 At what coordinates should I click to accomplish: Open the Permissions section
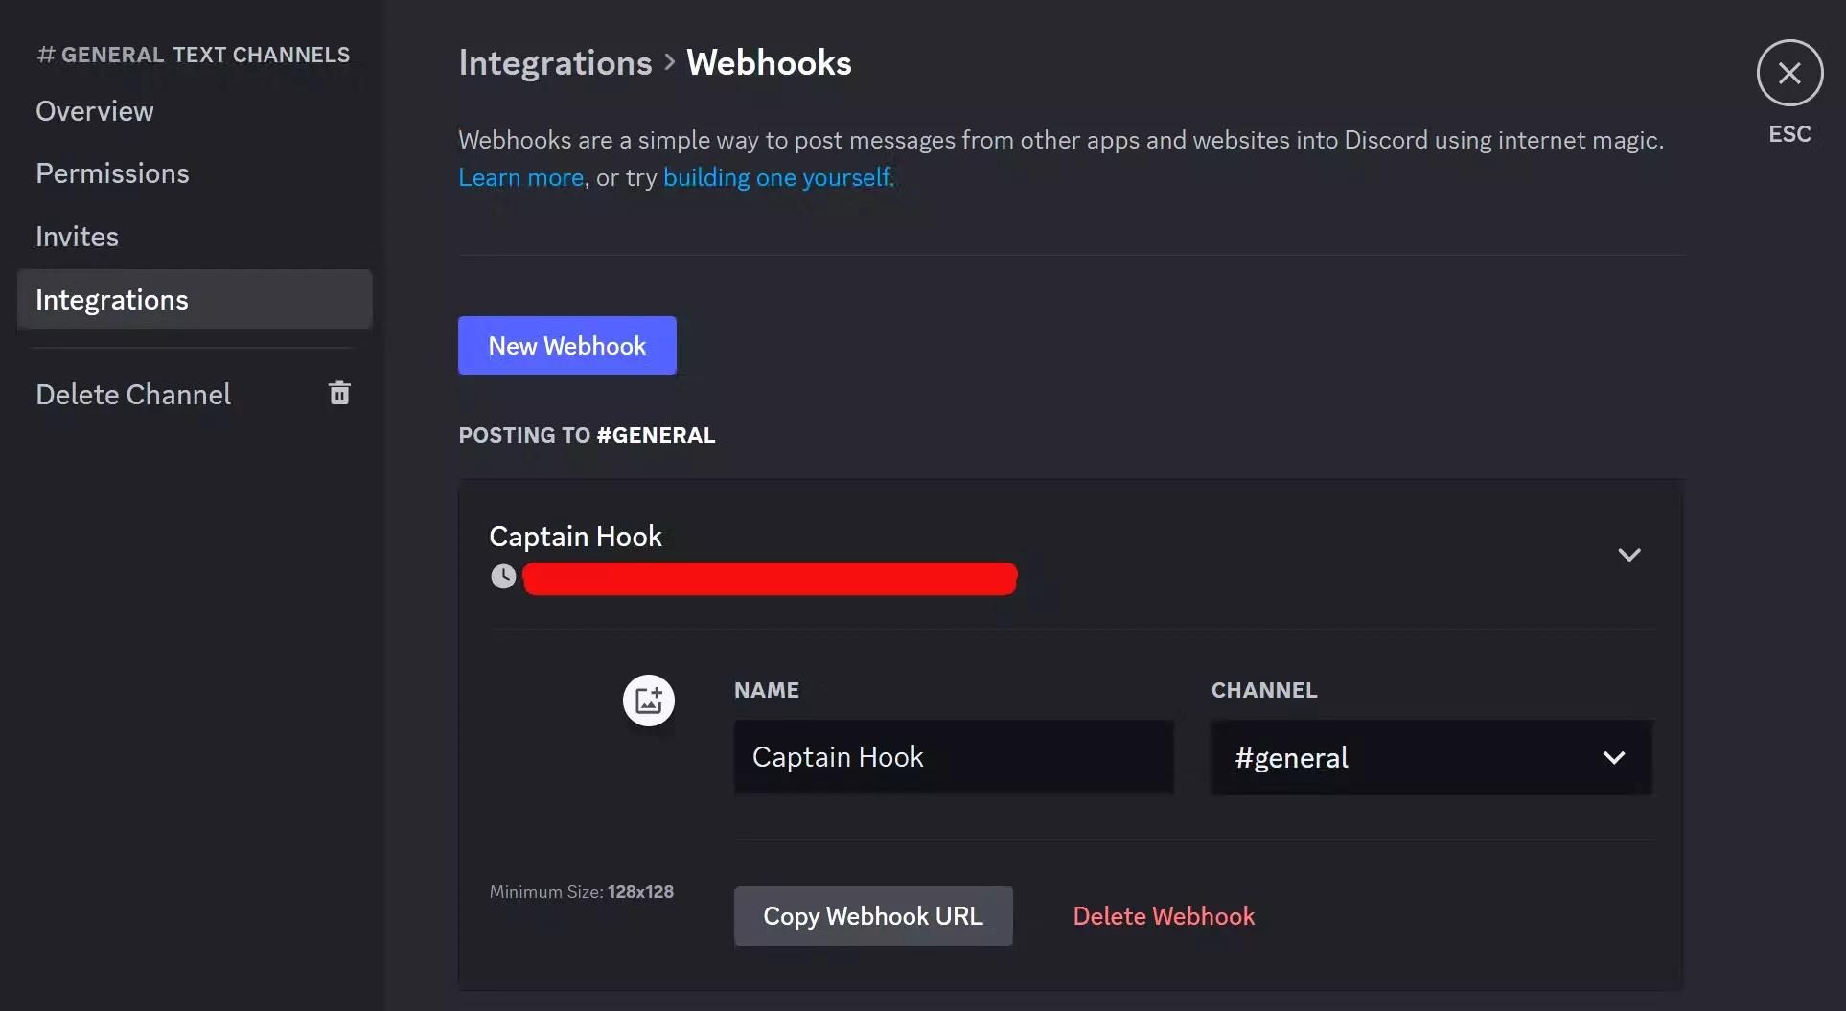pyautogui.click(x=112, y=172)
